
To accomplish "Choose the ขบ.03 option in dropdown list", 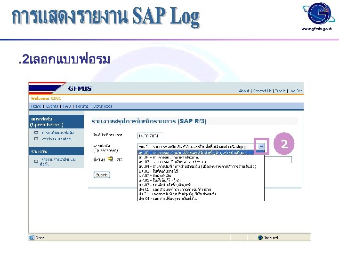I will [x=201, y=162].
